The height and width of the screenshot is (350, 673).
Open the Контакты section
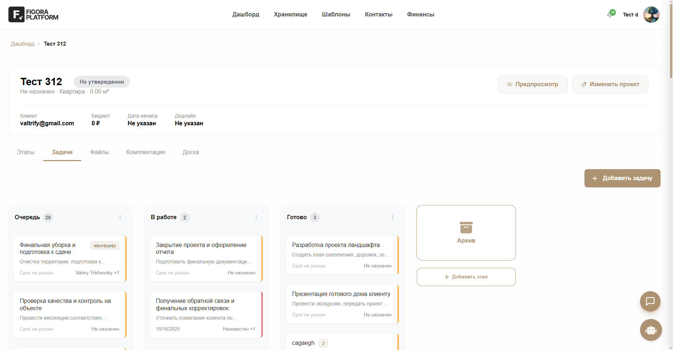tap(379, 15)
